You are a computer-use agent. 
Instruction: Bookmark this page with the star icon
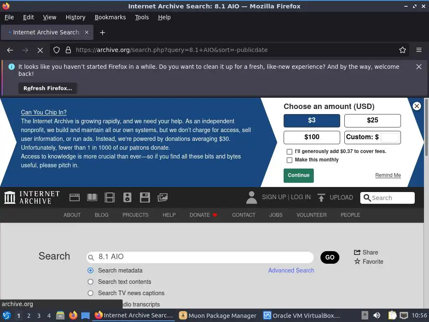click(x=403, y=50)
